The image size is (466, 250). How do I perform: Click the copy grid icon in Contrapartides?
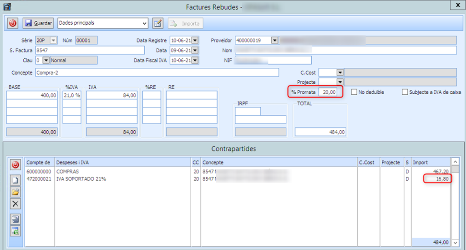click(x=15, y=219)
